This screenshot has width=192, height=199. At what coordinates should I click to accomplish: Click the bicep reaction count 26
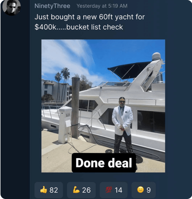click(86, 190)
